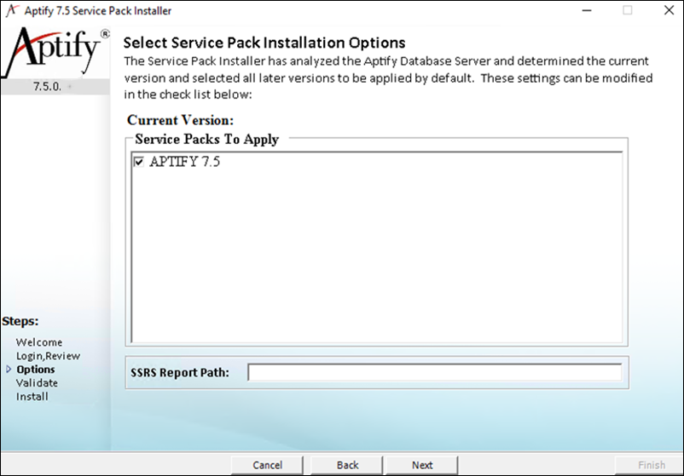
Task: Click the Options step in sidebar
Action: tap(36, 370)
